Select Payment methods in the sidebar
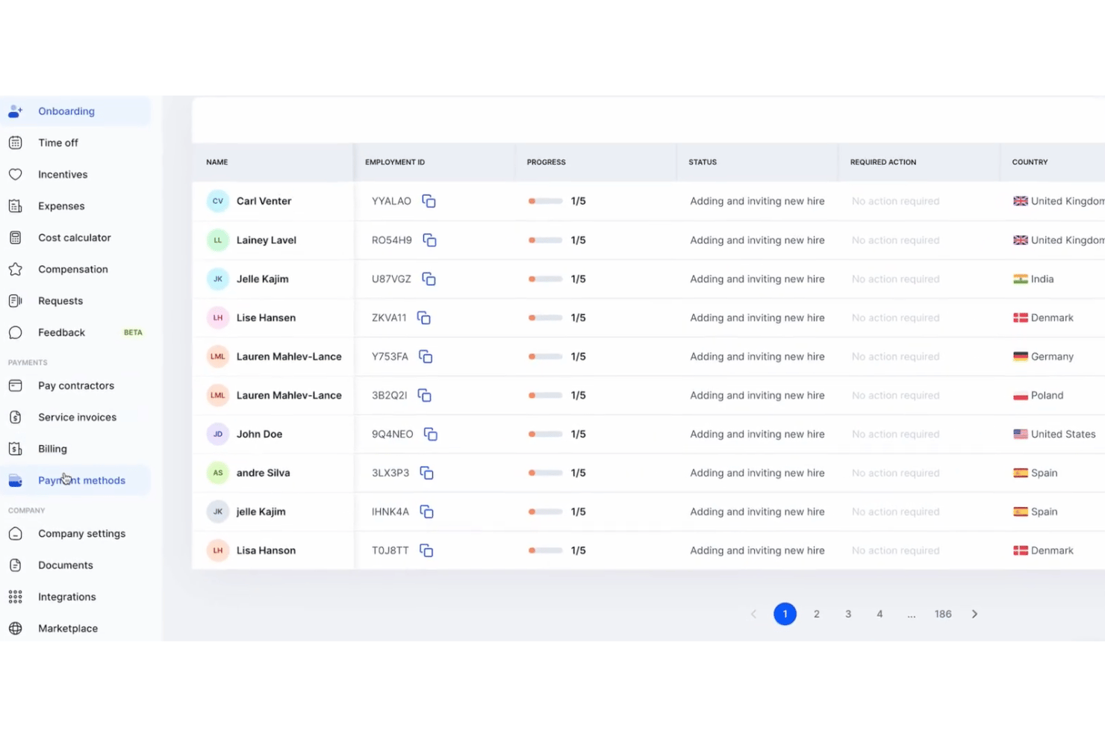The width and height of the screenshot is (1105, 737). click(75, 480)
